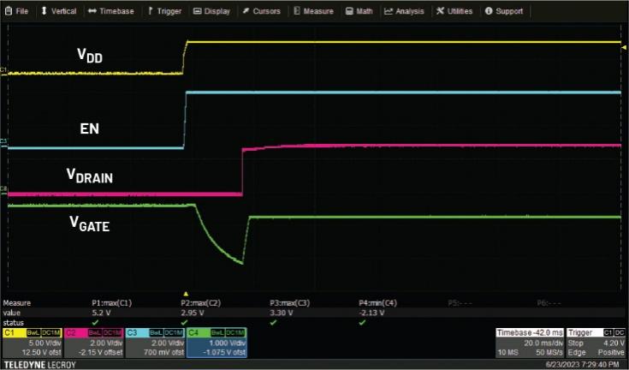
Task: Open the File menu
Action: [x=16, y=11]
